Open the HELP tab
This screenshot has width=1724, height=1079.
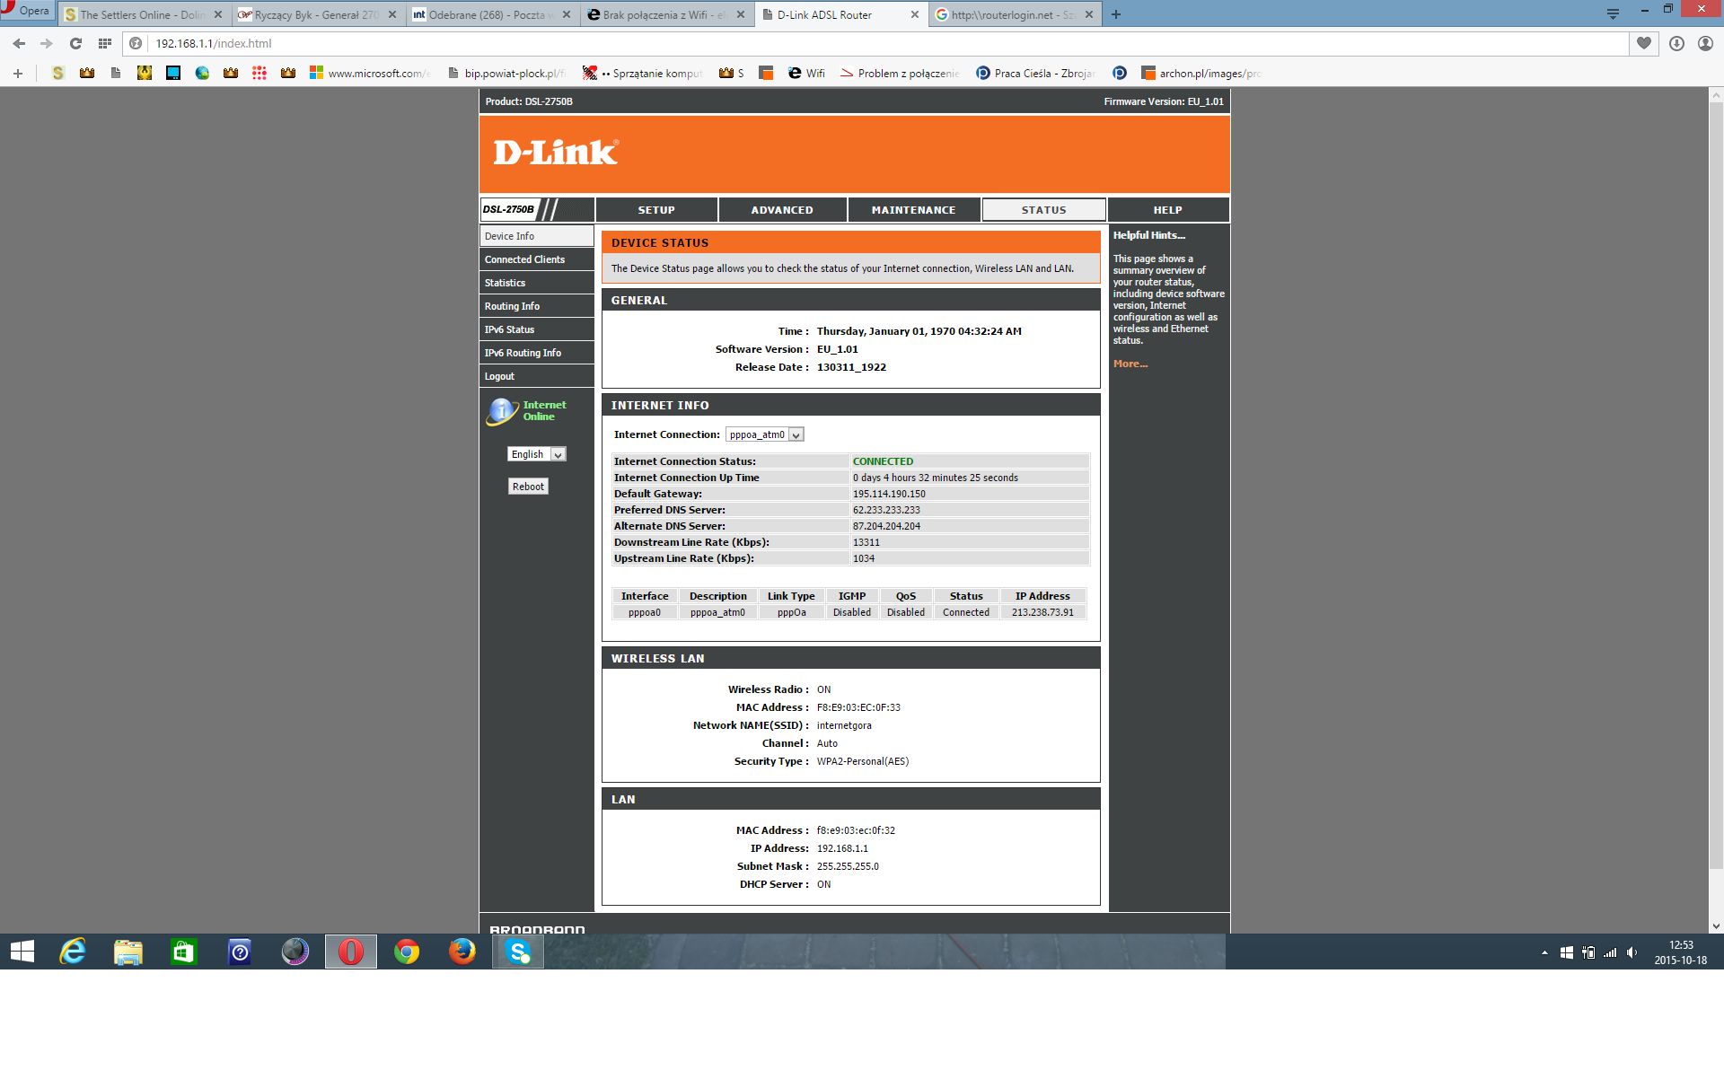[1167, 210]
